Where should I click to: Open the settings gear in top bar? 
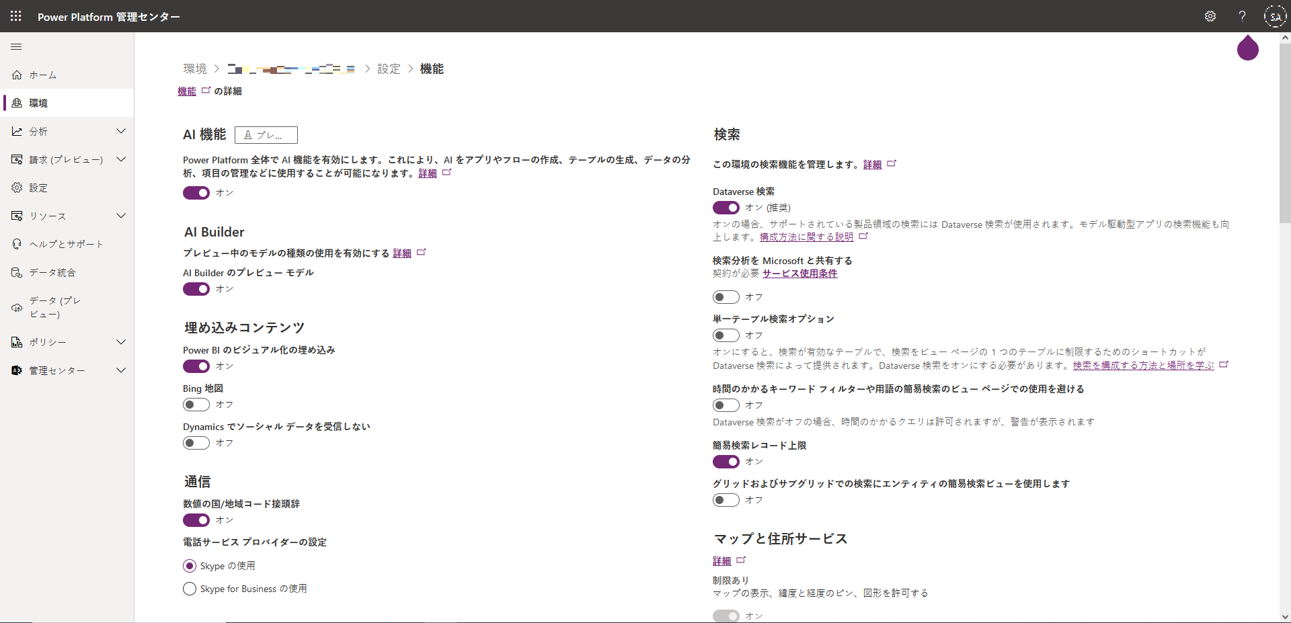pyautogui.click(x=1210, y=16)
